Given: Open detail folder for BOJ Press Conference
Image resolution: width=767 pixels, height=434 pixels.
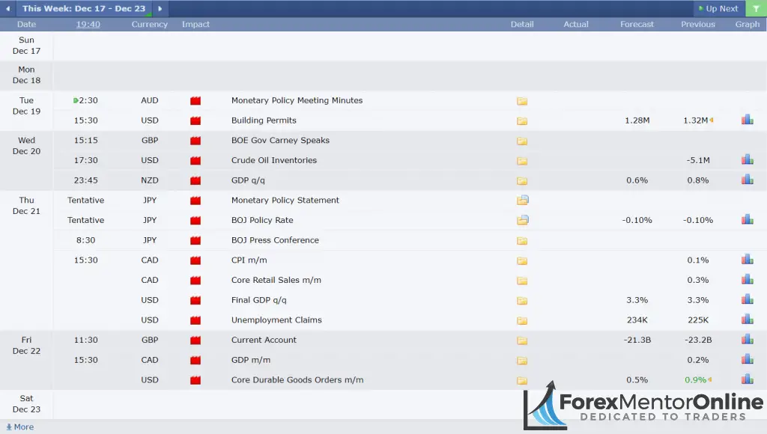Looking at the screenshot, I should pyautogui.click(x=522, y=240).
